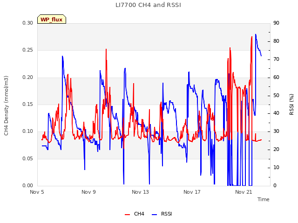Click the 70 right axis value

click(x=276, y=59)
